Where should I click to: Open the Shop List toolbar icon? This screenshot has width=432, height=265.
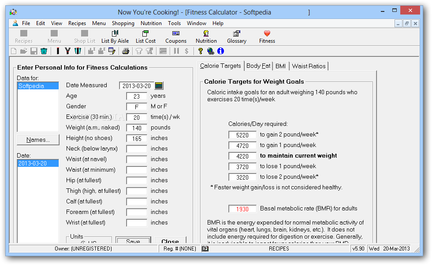point(85,37)
